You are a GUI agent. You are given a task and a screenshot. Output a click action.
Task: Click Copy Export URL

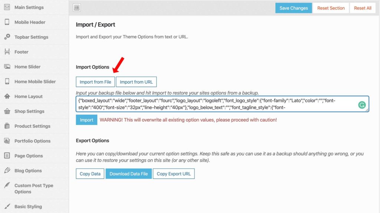pos(174,174)
